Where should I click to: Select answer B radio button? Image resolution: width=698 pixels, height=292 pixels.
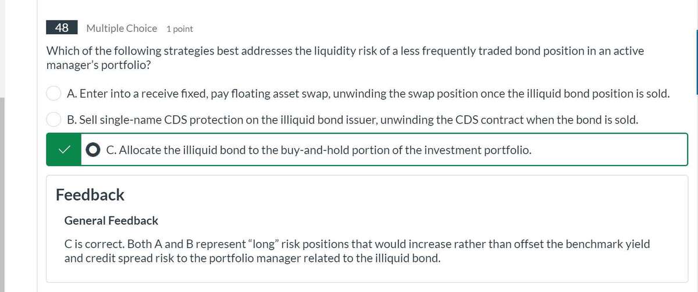54,120
